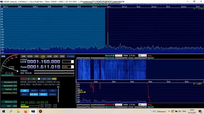This screenshot has width=204, height=114.
Task: Click the weather widget on the taskbar
Action: point(157,111)
